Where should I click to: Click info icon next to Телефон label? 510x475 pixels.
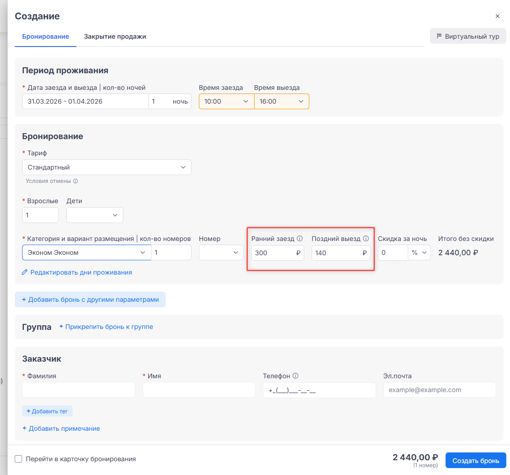click(x=296, y=376)
